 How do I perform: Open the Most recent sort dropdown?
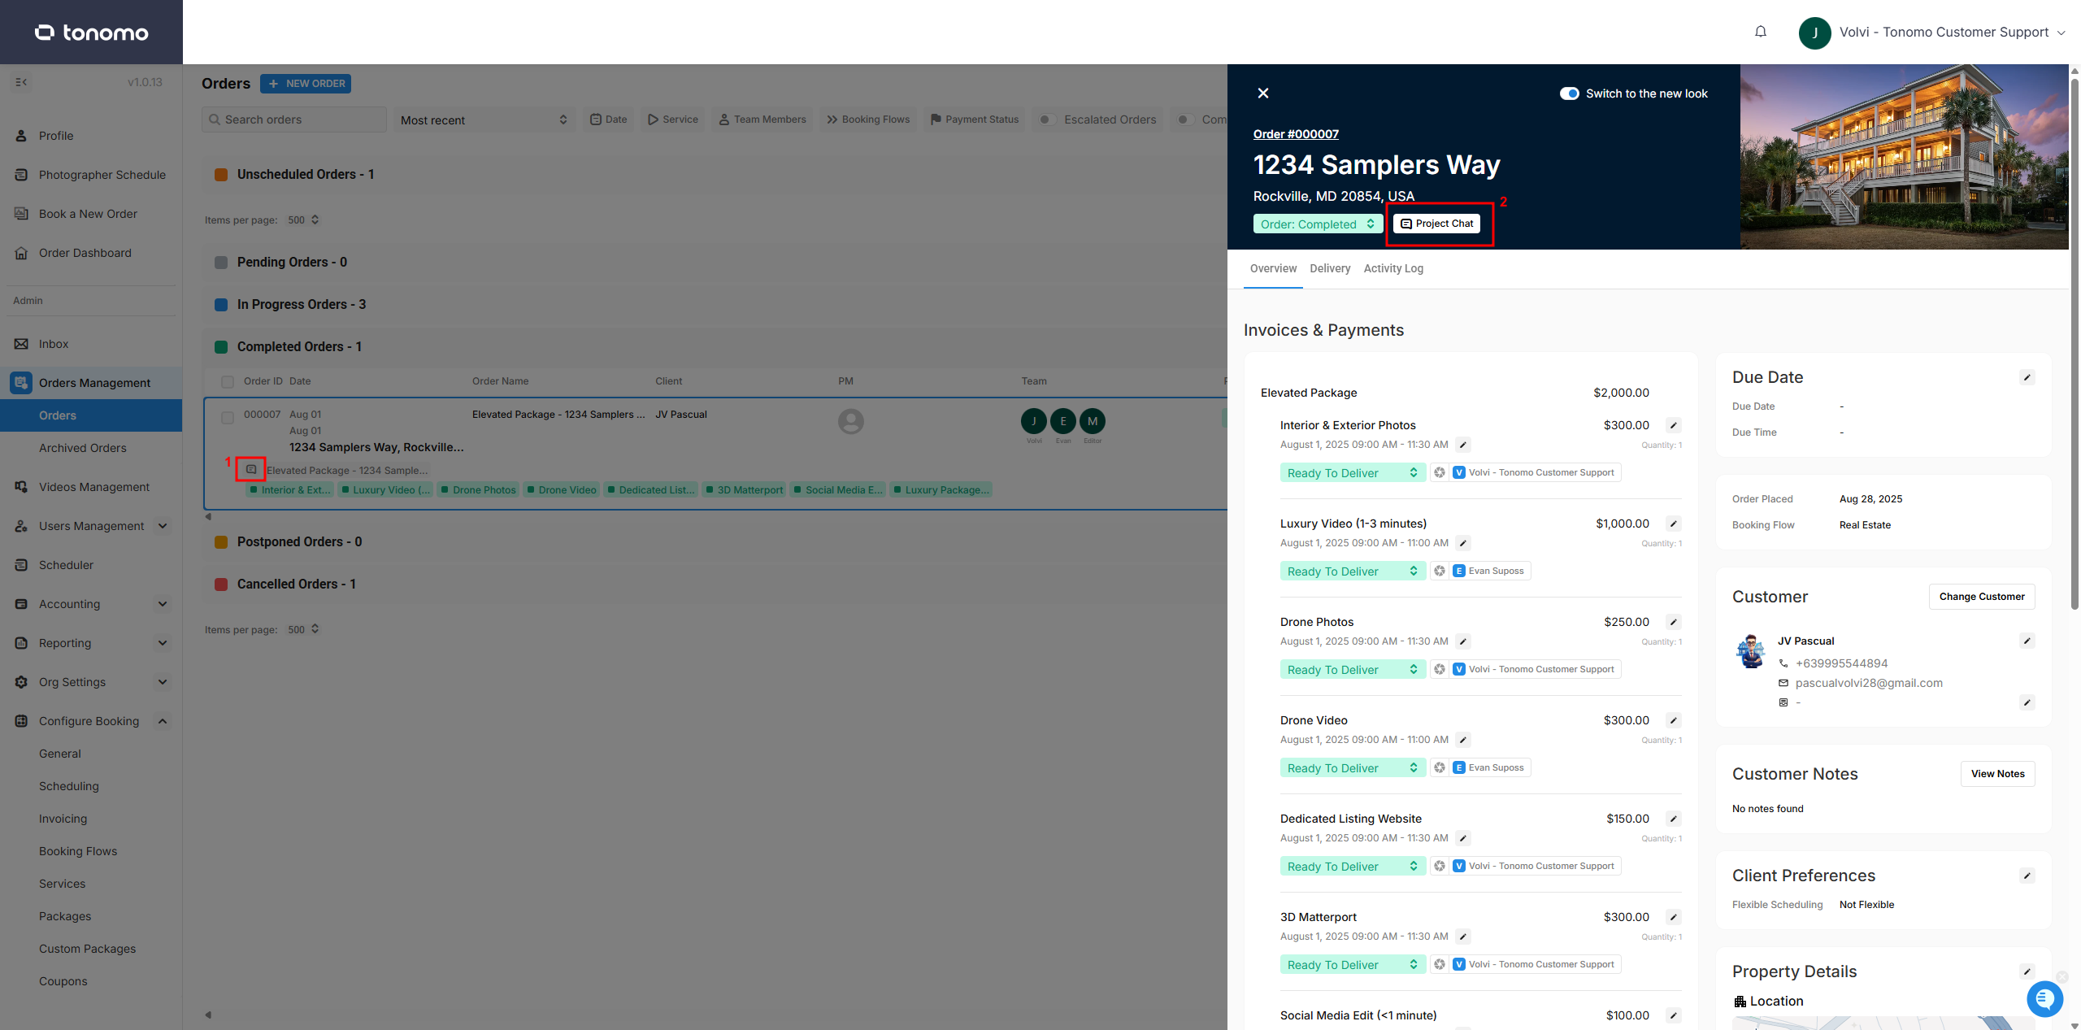(484, 120)
